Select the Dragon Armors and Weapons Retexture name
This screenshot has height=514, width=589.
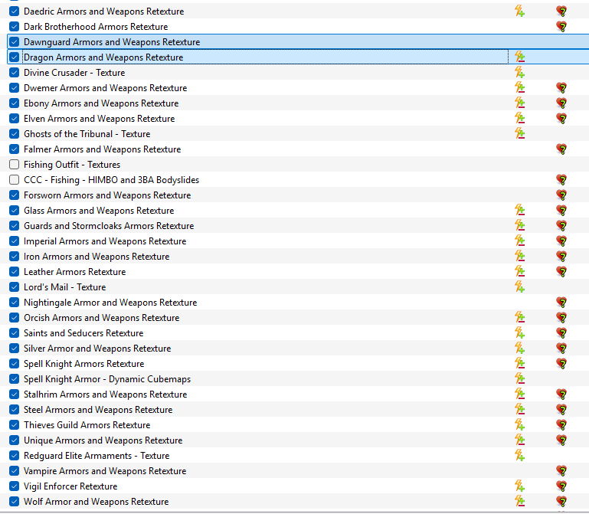pyautogui.click(x=103, y=57)
